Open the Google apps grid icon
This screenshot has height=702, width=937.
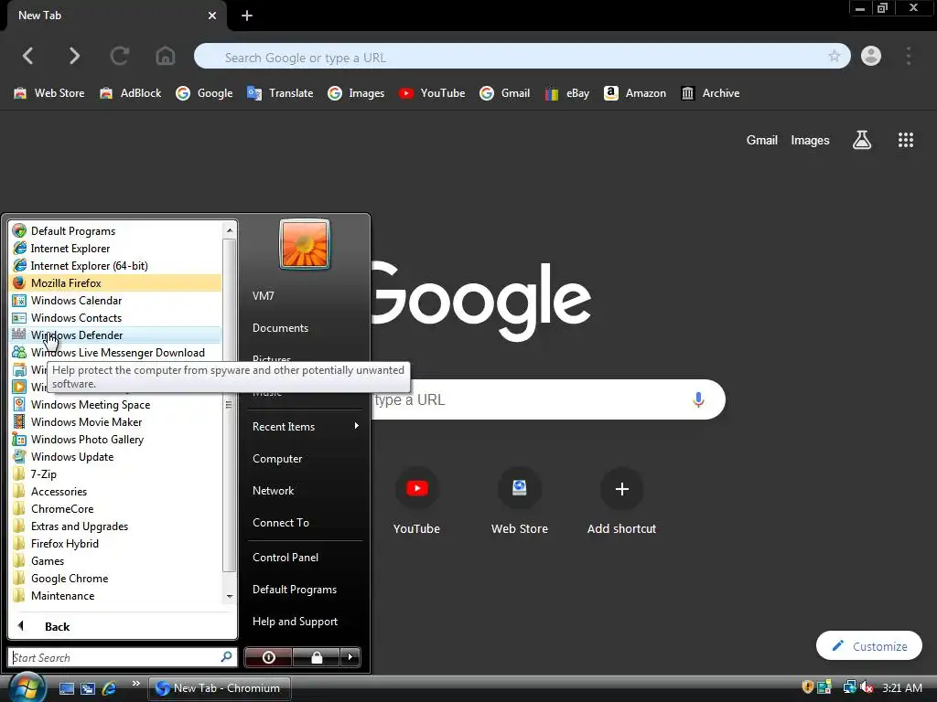click(905, 140)
